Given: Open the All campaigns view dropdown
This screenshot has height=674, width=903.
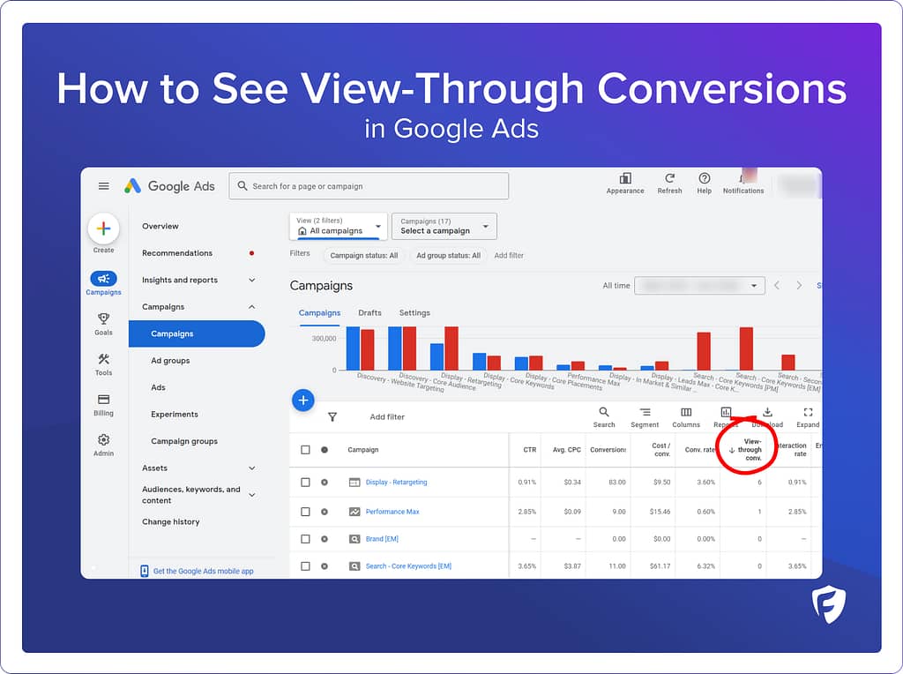Looking at the screenshot, I should 339,226.
